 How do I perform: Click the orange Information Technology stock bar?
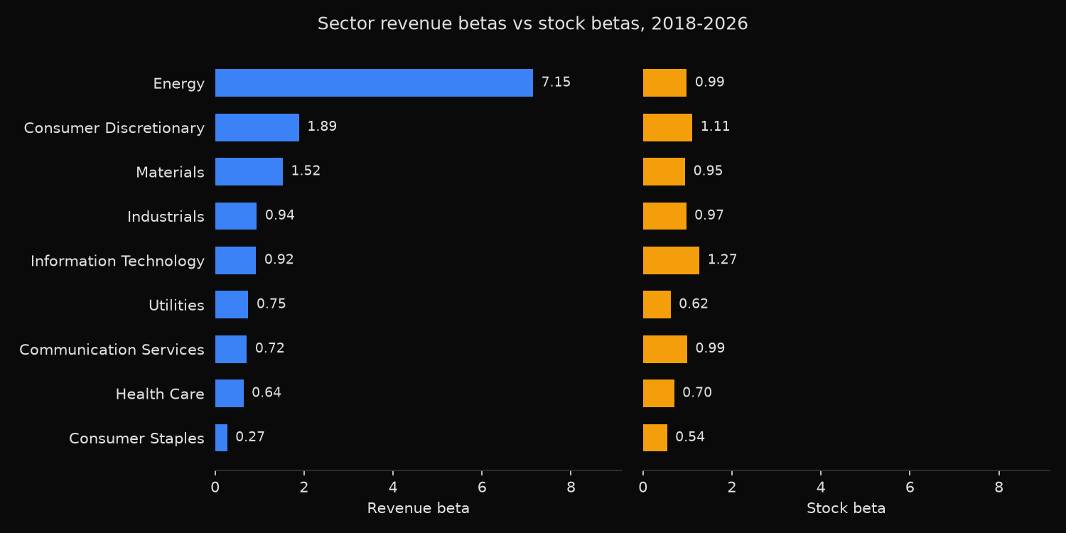click(671, 260)
